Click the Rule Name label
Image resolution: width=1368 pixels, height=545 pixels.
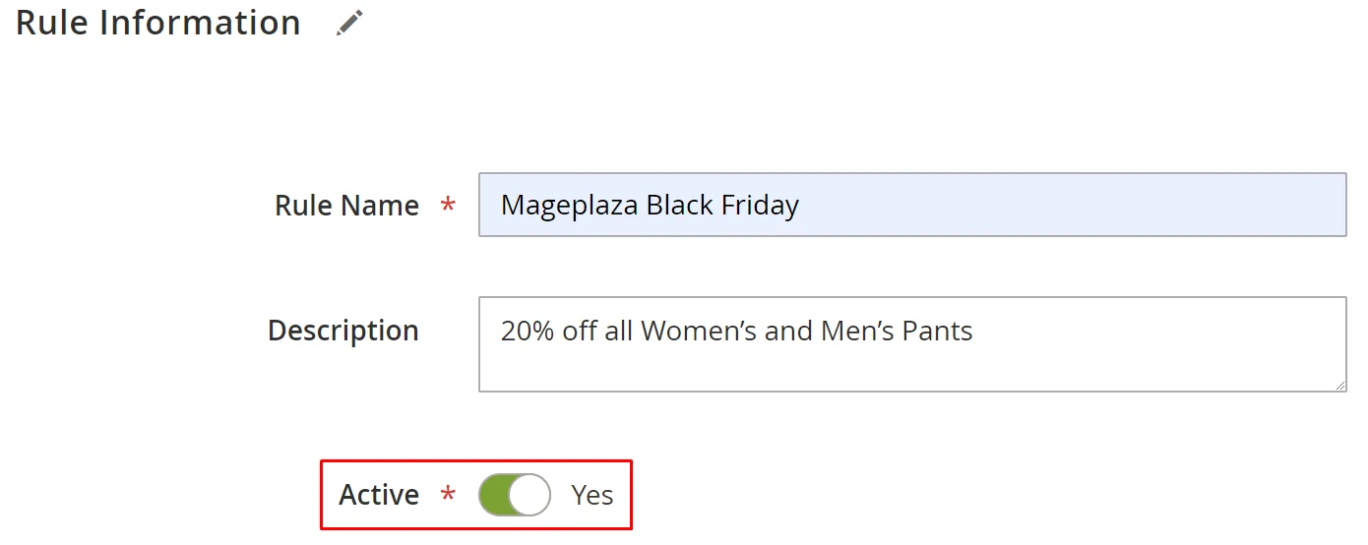(x=346, y=206)
